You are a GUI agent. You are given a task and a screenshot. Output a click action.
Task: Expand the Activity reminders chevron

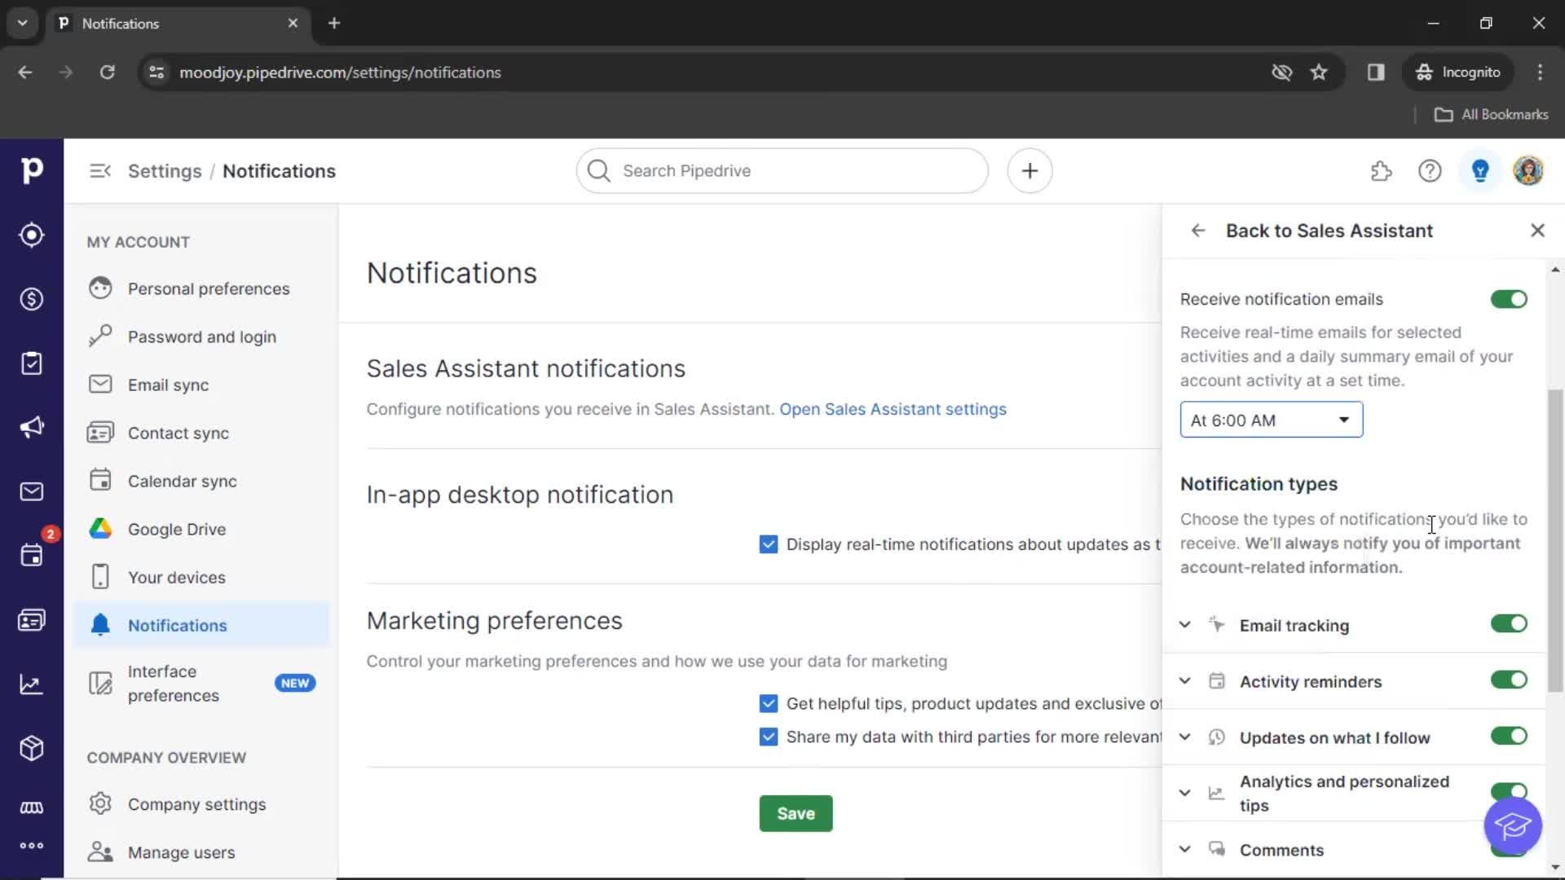pyautogui.click(x=1185, y=681)
